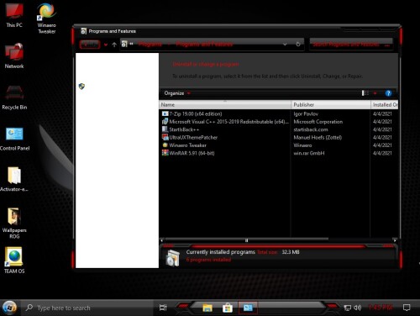Click win.rar GmbH publisher cell
The image size is (420, 316).
click(x=309, y=153)
